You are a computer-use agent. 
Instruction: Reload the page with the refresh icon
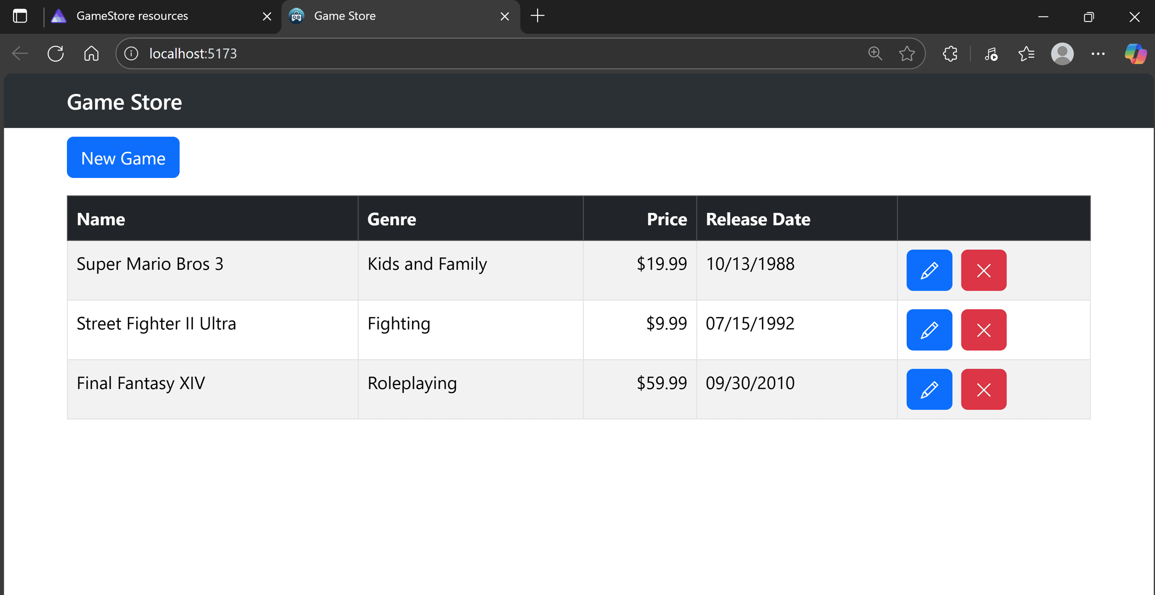(x=55, y=53)
